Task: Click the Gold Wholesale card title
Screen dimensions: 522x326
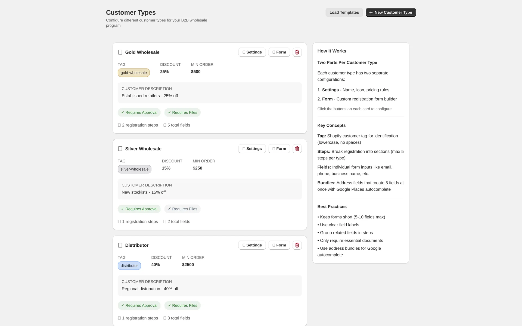Action: point(142,52)
